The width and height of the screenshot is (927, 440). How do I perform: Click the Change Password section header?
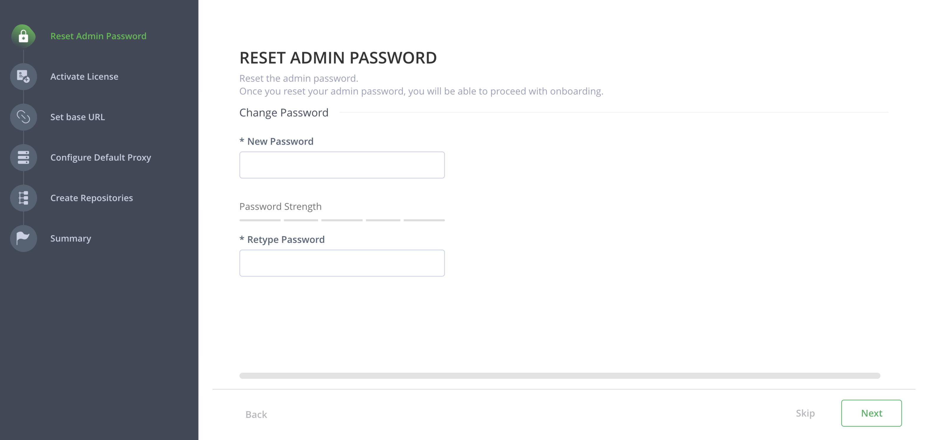pyautogui.click(x=283, y=112)
